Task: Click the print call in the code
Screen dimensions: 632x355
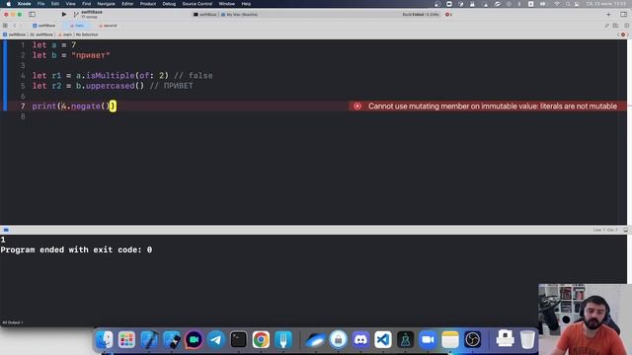Action: click(44, 106)
